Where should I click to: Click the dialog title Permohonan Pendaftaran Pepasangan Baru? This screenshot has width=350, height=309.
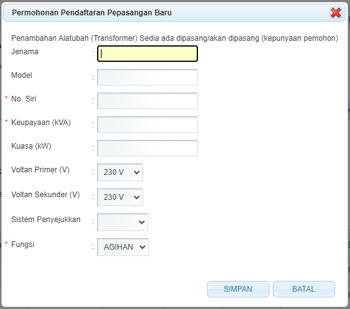(x=92, y=13)
